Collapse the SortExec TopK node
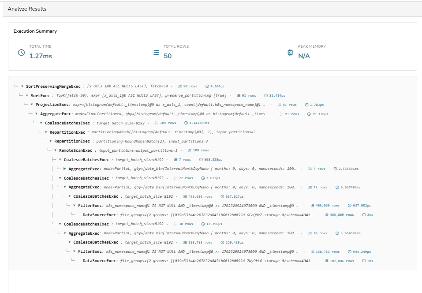 [27, 95]
